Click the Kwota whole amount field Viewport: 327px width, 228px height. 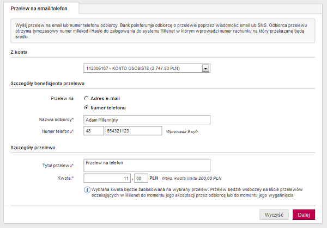point(107,179)
